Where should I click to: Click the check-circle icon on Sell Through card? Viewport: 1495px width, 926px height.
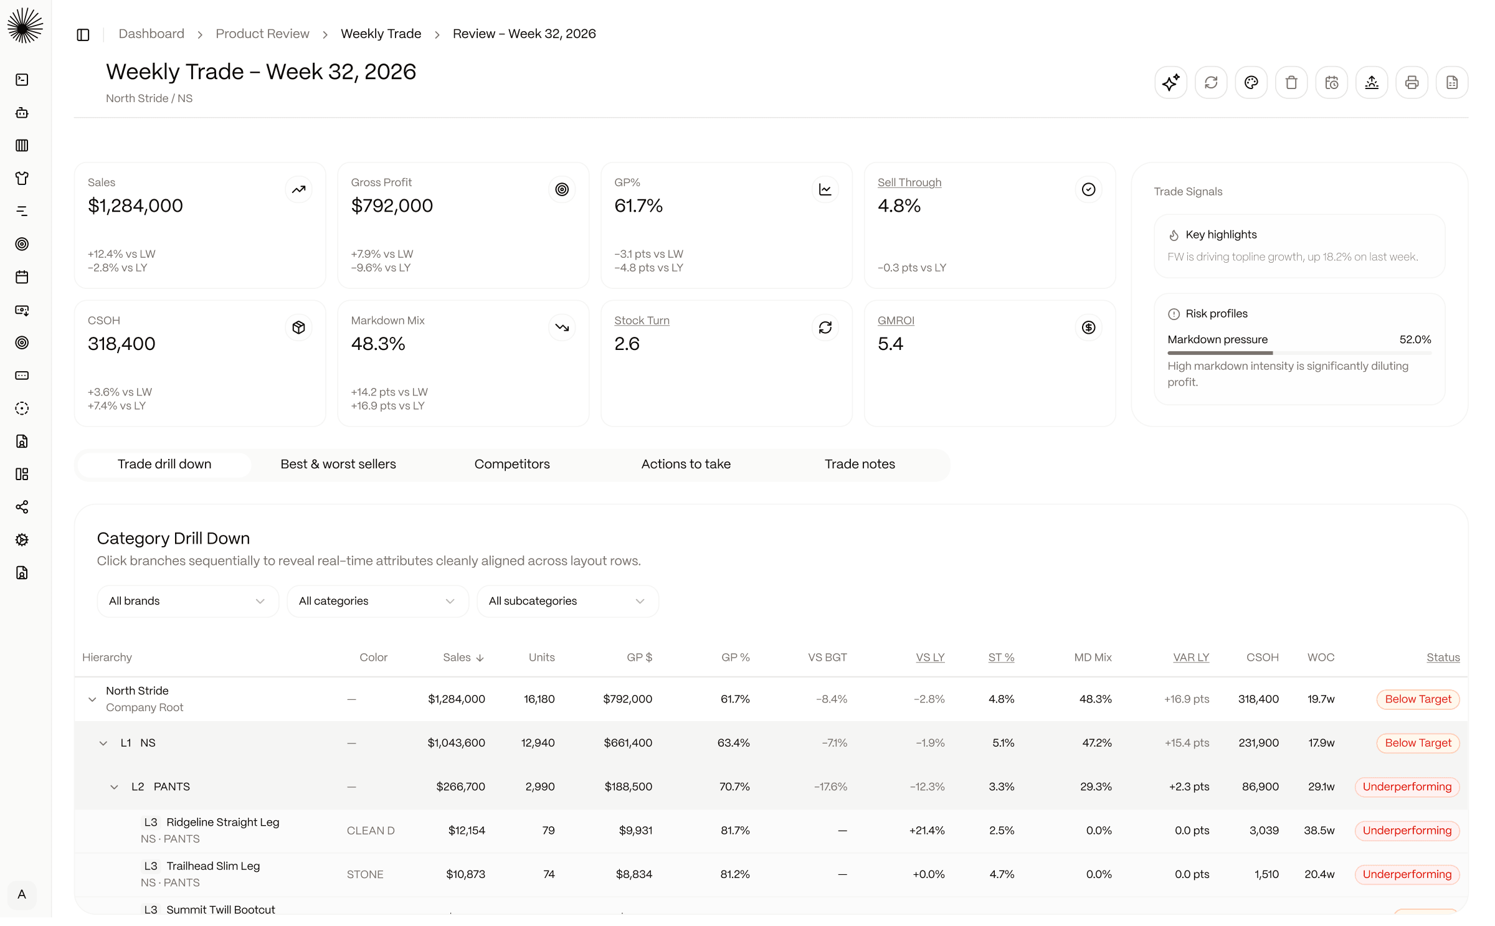[x=1088, y=189]
